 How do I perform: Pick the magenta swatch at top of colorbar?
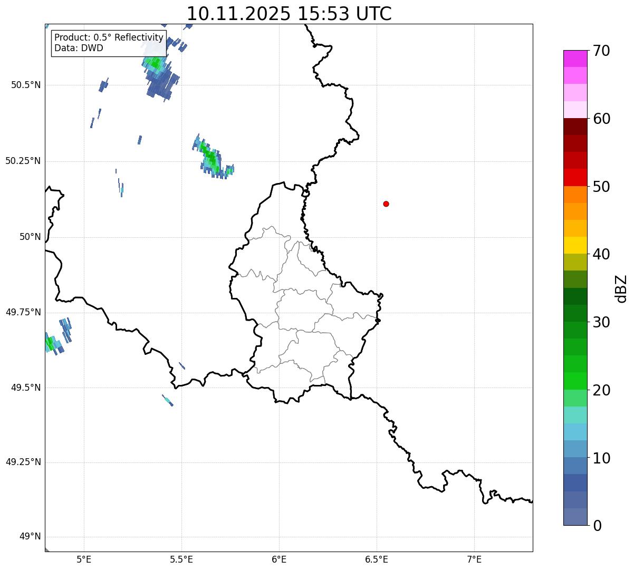[575, 59]
